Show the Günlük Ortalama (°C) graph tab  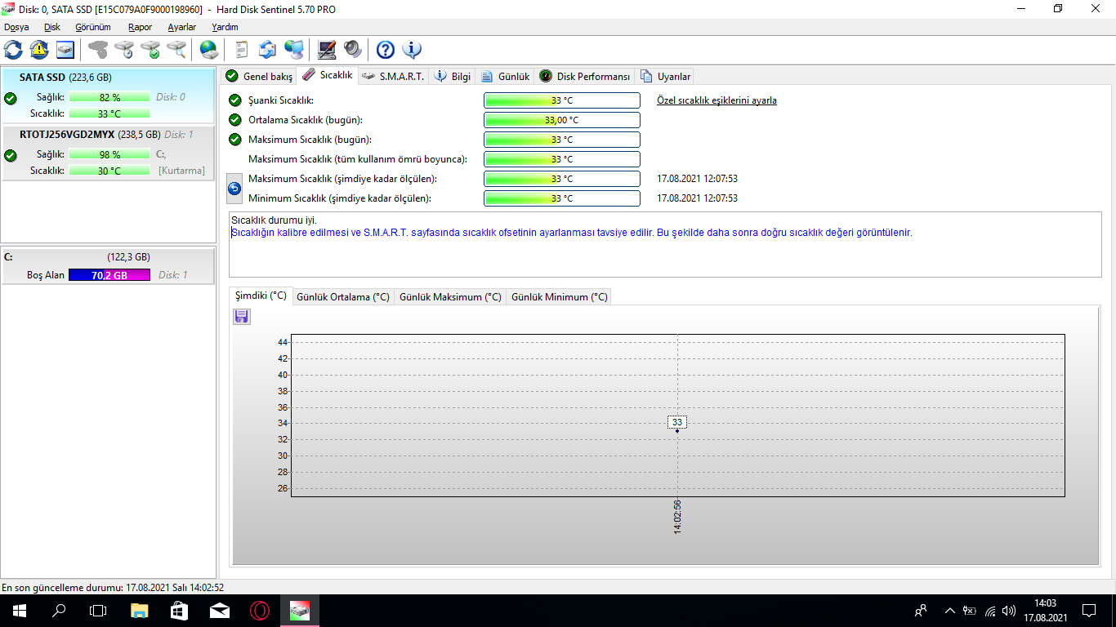pyautogui.click(x=343, y=297)
